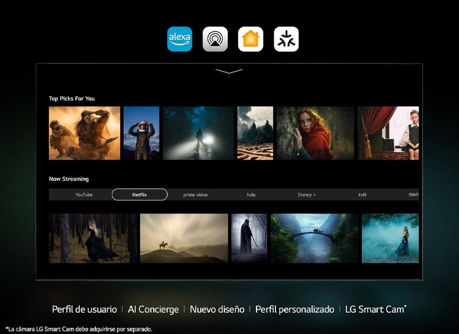Select the horse rider on hill thumbnail
The height and width of the screenshot is (334, 459).
pos(184,238)
